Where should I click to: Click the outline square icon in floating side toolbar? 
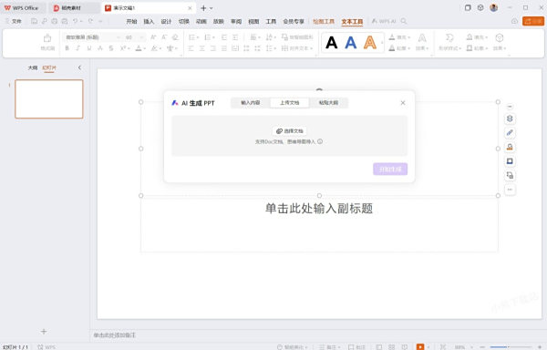click(x=510, y=161)
